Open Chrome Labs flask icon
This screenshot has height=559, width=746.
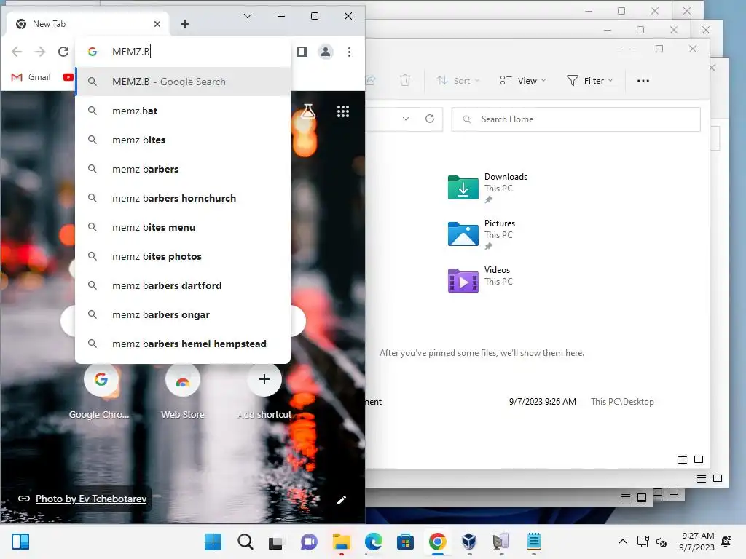pyautogui.click(x=308, y=111)
